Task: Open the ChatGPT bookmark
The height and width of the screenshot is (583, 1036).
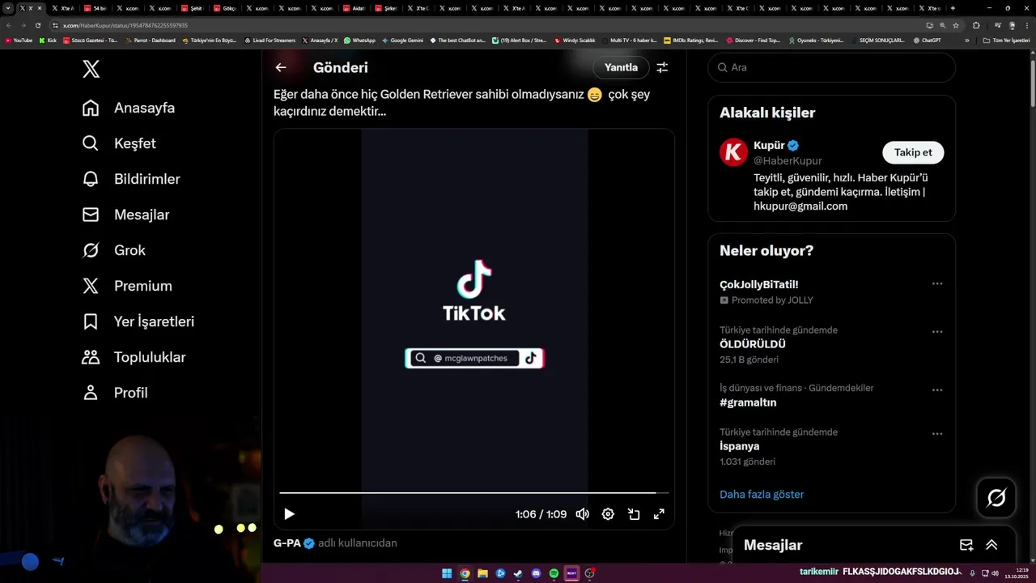Action: pos(927,40)
